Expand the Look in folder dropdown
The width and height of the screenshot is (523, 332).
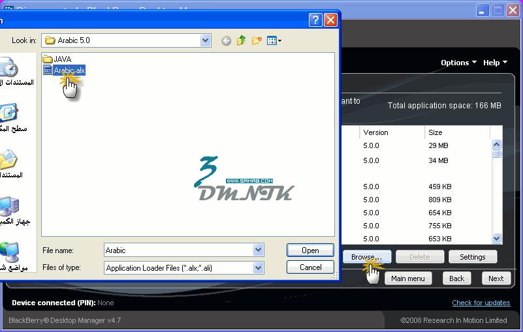point(206,40)
